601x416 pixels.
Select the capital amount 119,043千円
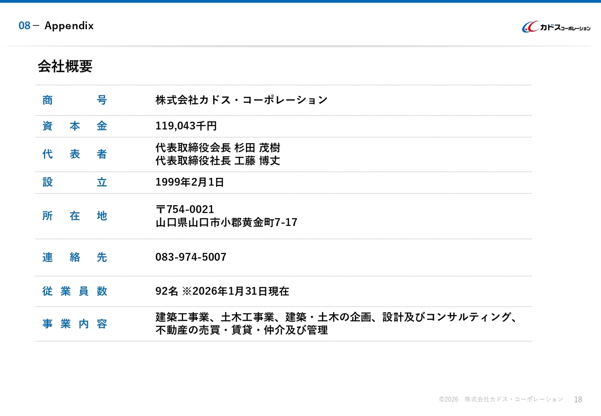click(186, 126)
